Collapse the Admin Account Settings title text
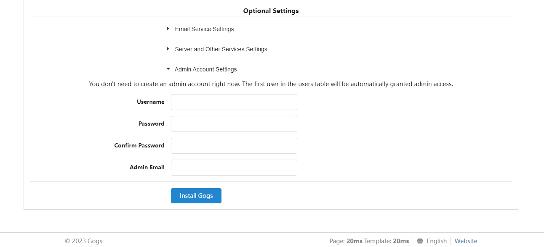The width and height of the screenshot is (544, 247). tap(205, 69)
